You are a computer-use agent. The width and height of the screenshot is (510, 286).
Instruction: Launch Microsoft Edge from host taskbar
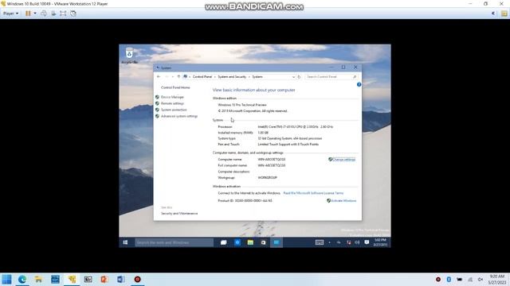[x=22, y=279]
